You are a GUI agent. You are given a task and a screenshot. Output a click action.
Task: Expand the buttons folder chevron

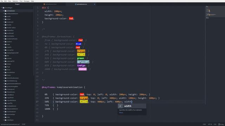4,42
